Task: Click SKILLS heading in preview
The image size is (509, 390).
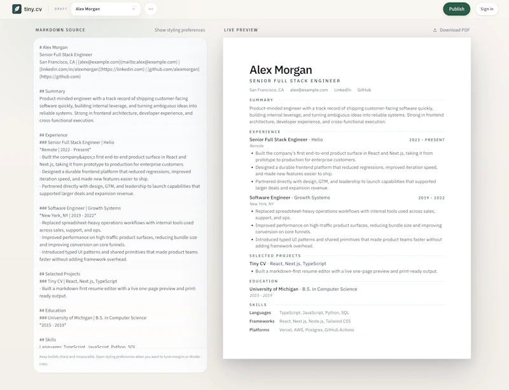Action: point(258,305)
